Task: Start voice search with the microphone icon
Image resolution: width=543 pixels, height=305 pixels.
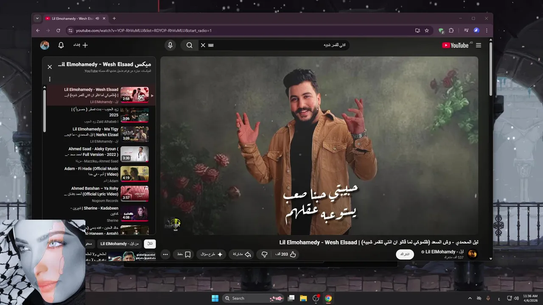Action: 170,45
